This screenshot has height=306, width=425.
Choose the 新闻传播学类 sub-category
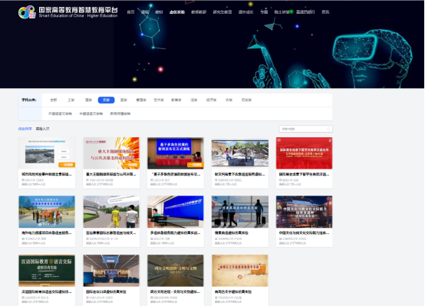click(x=120, y=114)
